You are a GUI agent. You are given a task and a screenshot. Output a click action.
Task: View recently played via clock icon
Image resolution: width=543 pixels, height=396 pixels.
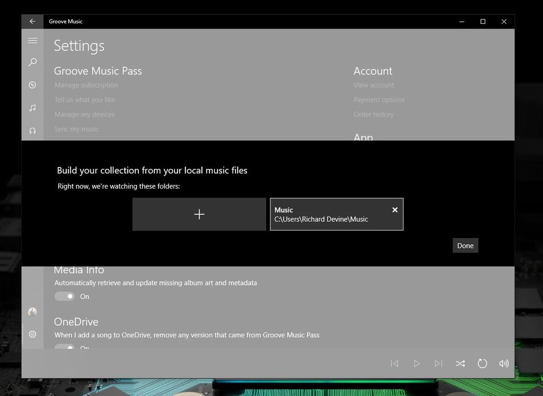point(32,85)
